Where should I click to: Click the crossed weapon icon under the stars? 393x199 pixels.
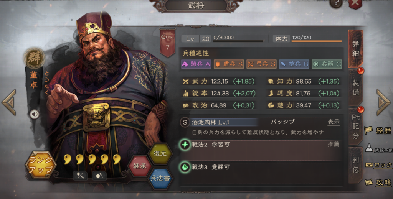pyautogui.click(x=80, y=175)
